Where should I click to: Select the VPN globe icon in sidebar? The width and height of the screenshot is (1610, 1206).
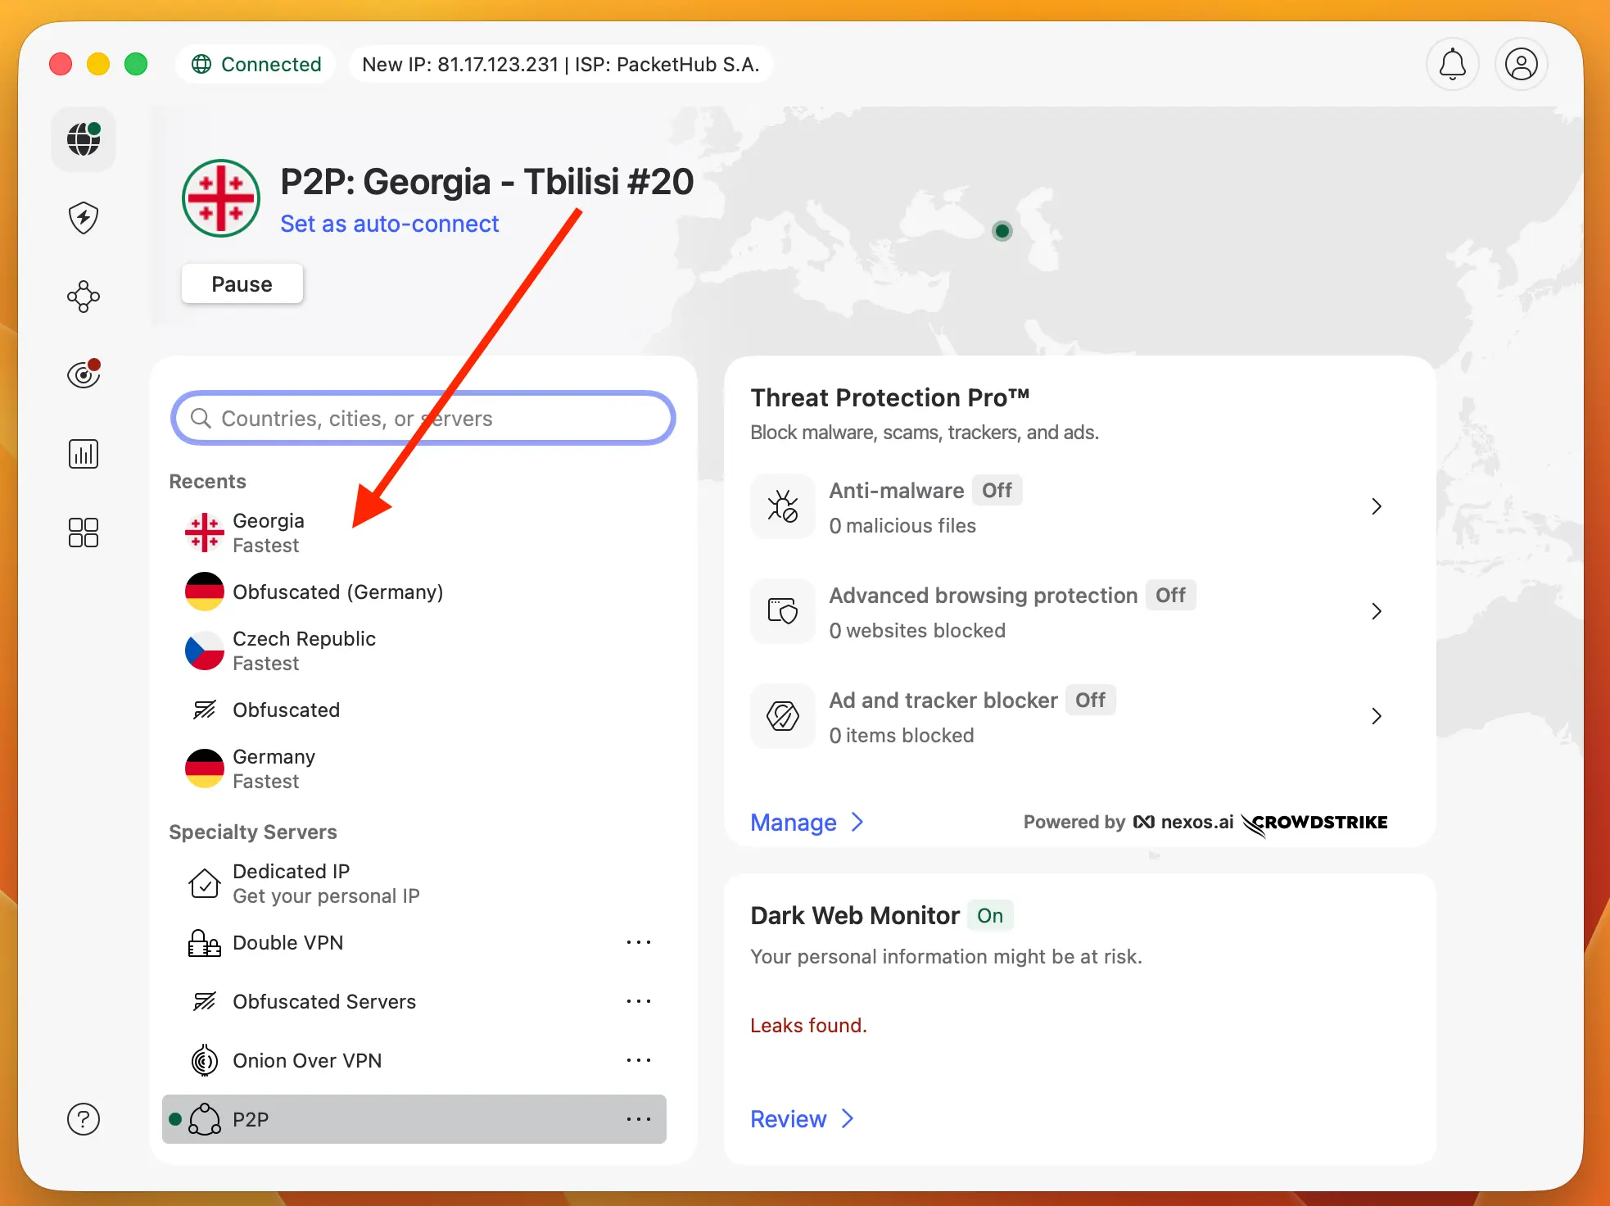click(83, 139)
